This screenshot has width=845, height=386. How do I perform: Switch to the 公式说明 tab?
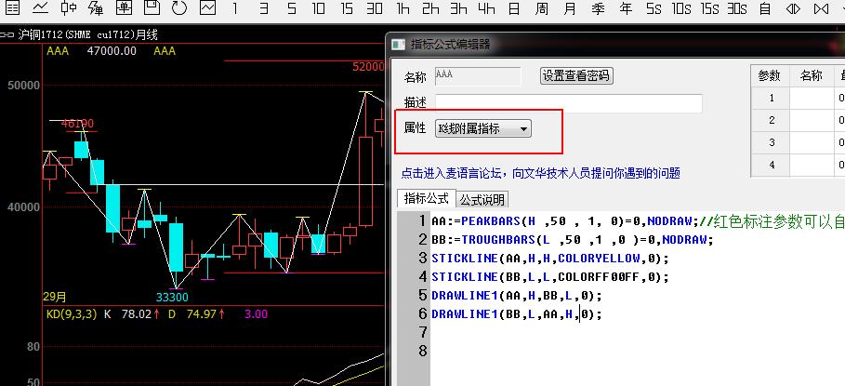click(482, 199)
